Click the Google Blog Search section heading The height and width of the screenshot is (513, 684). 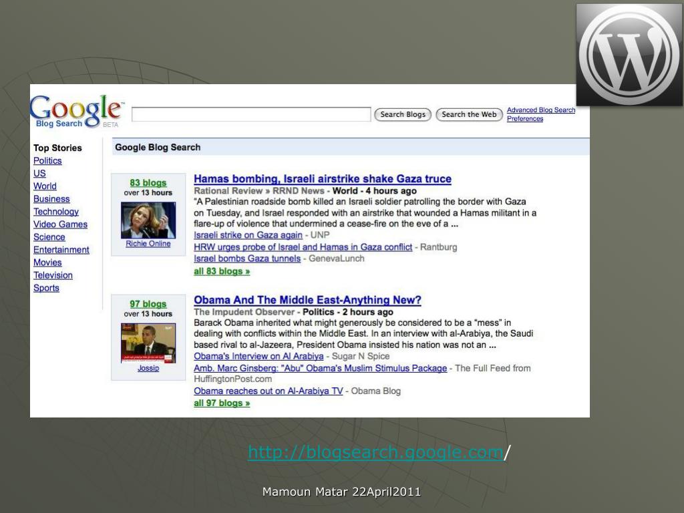(158, 148)
